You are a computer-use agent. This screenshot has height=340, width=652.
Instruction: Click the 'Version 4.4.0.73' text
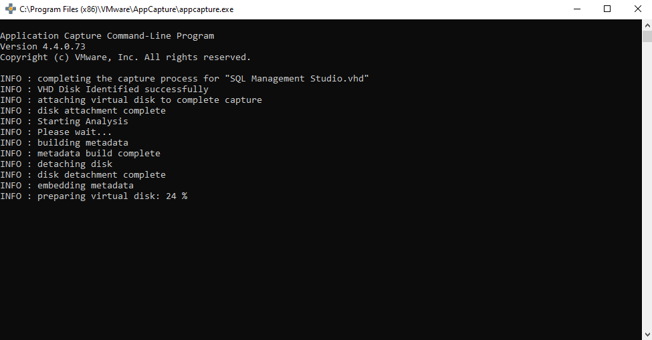(x=43, y=47)
